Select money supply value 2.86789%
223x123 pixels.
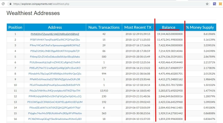coord(209,57)
